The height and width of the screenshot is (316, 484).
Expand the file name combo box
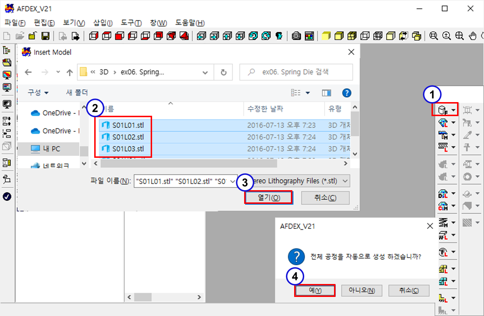pyautogui.click(x=233, y=181)
